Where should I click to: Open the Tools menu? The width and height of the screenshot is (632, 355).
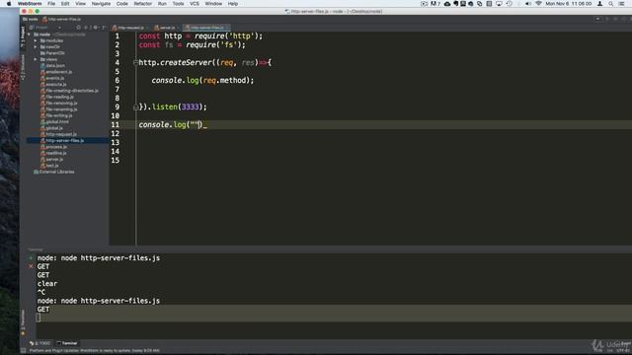pos(178,4)
